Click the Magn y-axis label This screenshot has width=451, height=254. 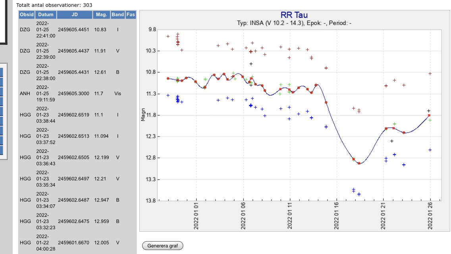click(144, 115)
